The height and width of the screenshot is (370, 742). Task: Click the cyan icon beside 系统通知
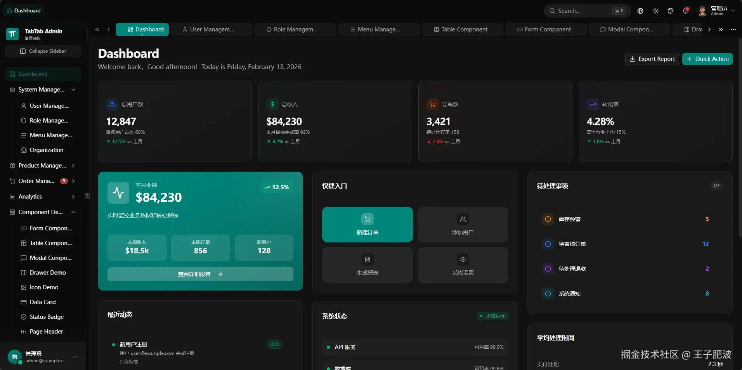pyautogui.click(x=548, y=294)
